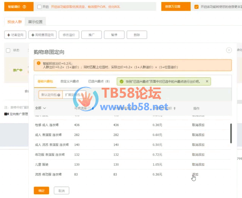Image resolution: width=242 pixels, height=198 pixels.
Task: Click the green checkmark icon in tip
Action: coord(121,81)
